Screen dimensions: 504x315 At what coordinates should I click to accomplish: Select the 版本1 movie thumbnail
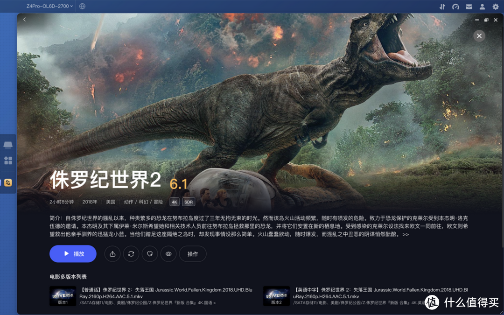point(63,296)
